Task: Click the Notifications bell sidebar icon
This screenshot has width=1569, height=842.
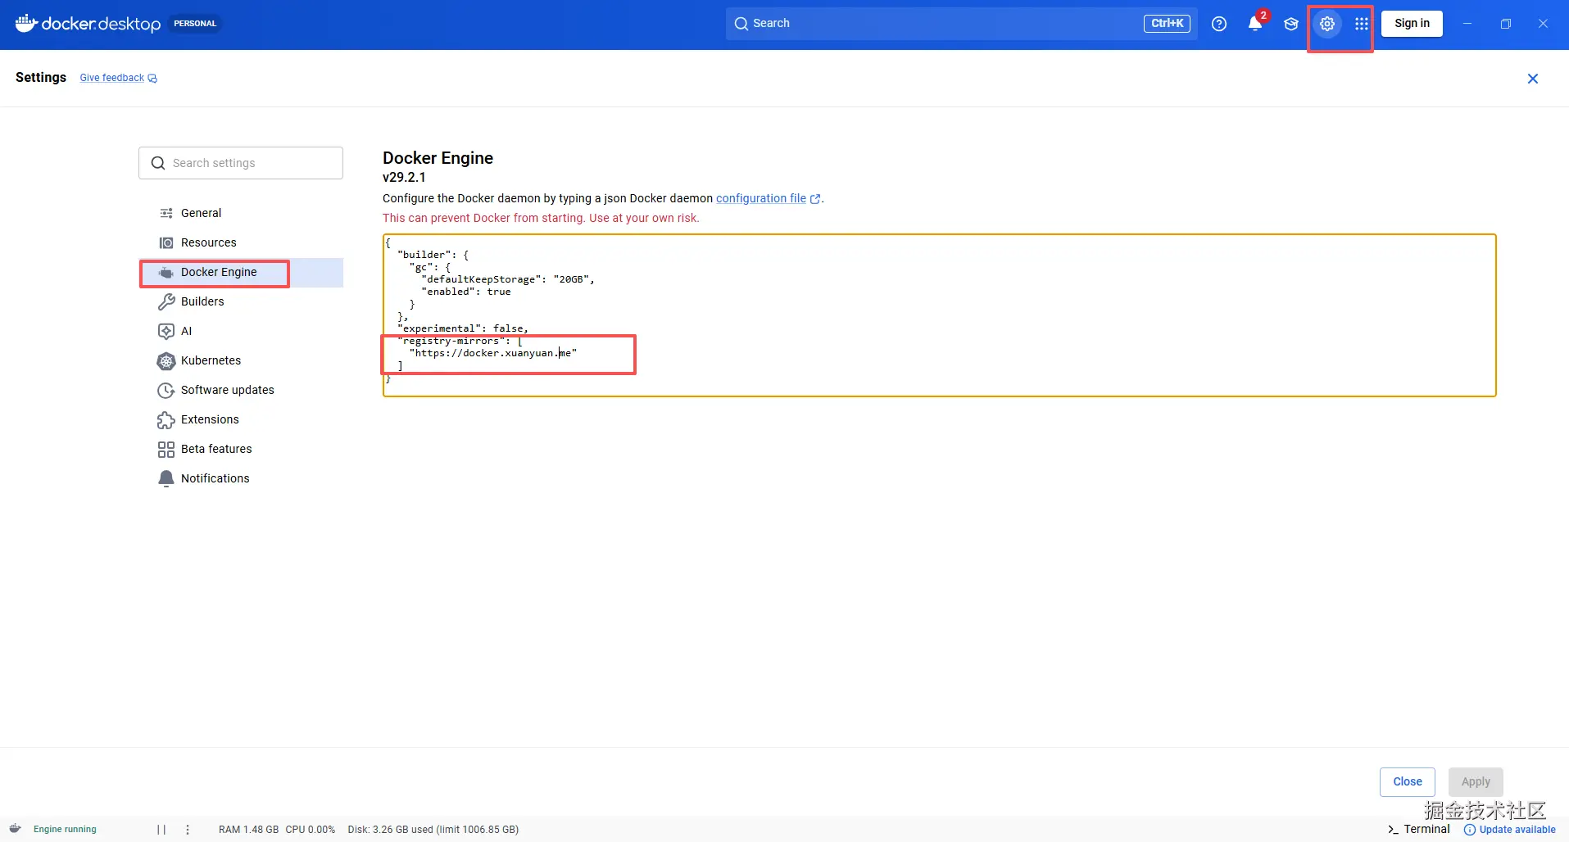Action: 166,478
